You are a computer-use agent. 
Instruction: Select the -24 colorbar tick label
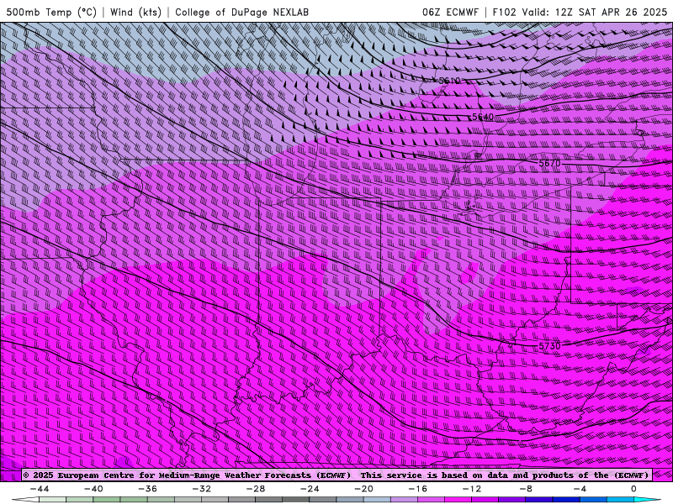click(x=310, y=489)
